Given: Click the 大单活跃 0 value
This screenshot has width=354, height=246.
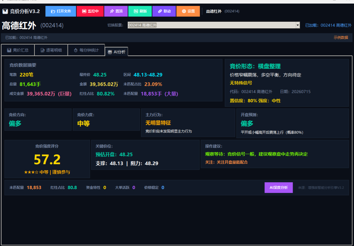Looking at the screenshot, I should tap(134, 187).
